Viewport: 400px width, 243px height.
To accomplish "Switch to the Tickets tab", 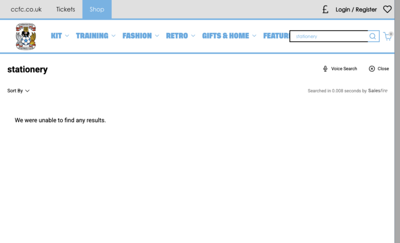I will pyautogui.click(x=65, y=9).
